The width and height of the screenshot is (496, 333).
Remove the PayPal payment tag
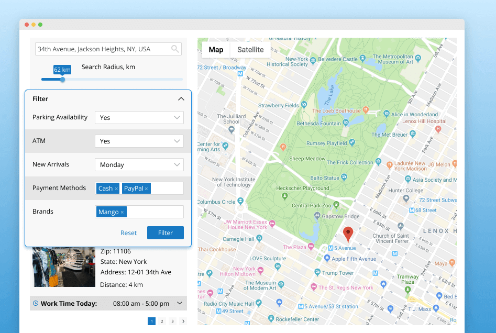(147, 189)
